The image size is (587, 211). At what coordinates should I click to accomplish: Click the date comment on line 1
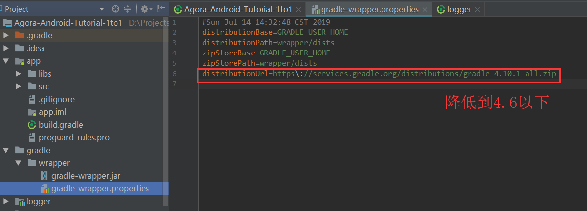pyautogui.click(x=266, y=22)
